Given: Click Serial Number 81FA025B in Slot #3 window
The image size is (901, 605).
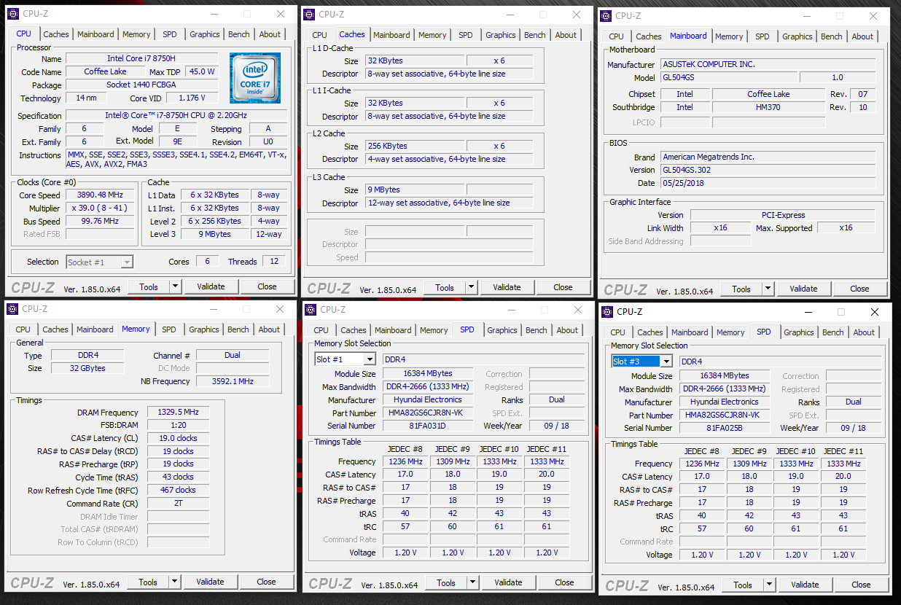Looking at the screenshot, I should 724,428.
